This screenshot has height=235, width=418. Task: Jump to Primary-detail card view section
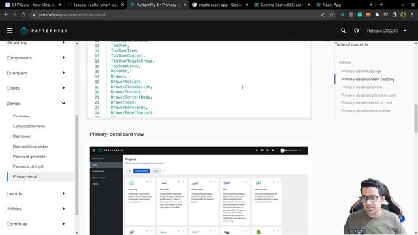click(361, 87)
